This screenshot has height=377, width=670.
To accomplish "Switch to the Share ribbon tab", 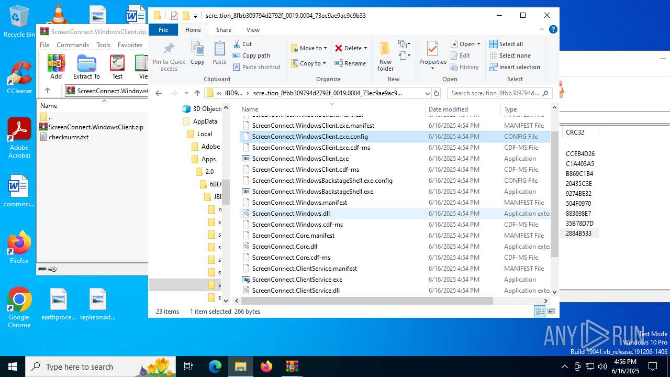I will 224,30.
